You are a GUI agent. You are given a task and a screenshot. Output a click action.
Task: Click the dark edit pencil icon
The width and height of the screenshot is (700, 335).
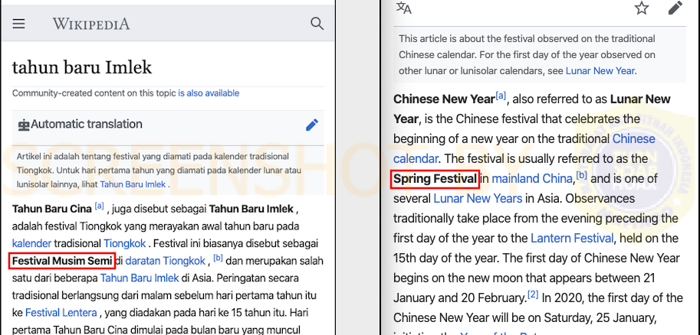675,8
